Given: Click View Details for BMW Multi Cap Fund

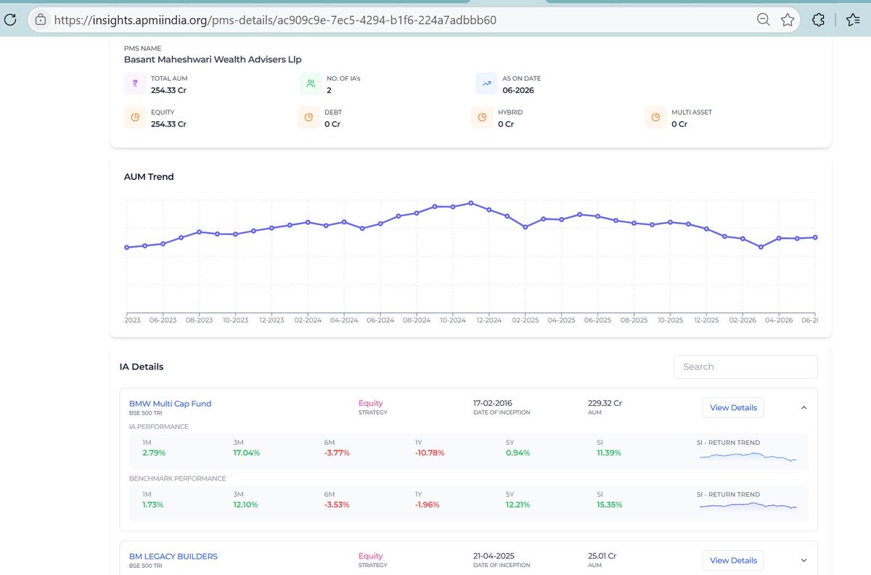Looking at the screenshot, I should click(733, 407).
